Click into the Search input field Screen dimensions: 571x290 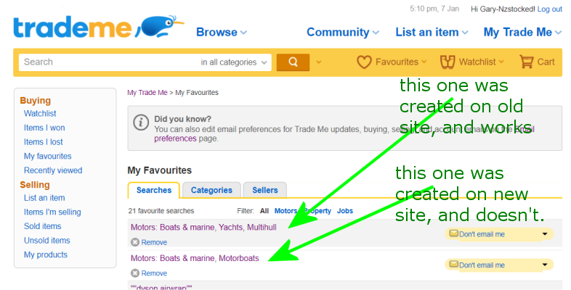[x=109, y=62]
